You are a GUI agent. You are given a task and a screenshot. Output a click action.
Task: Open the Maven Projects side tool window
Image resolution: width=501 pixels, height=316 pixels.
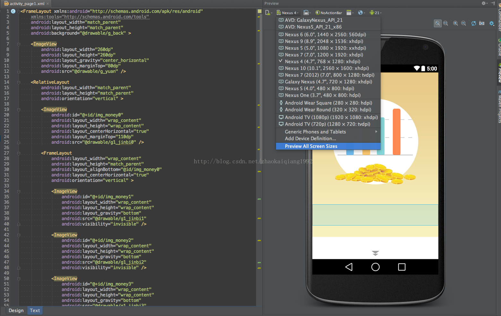[499, 107]
